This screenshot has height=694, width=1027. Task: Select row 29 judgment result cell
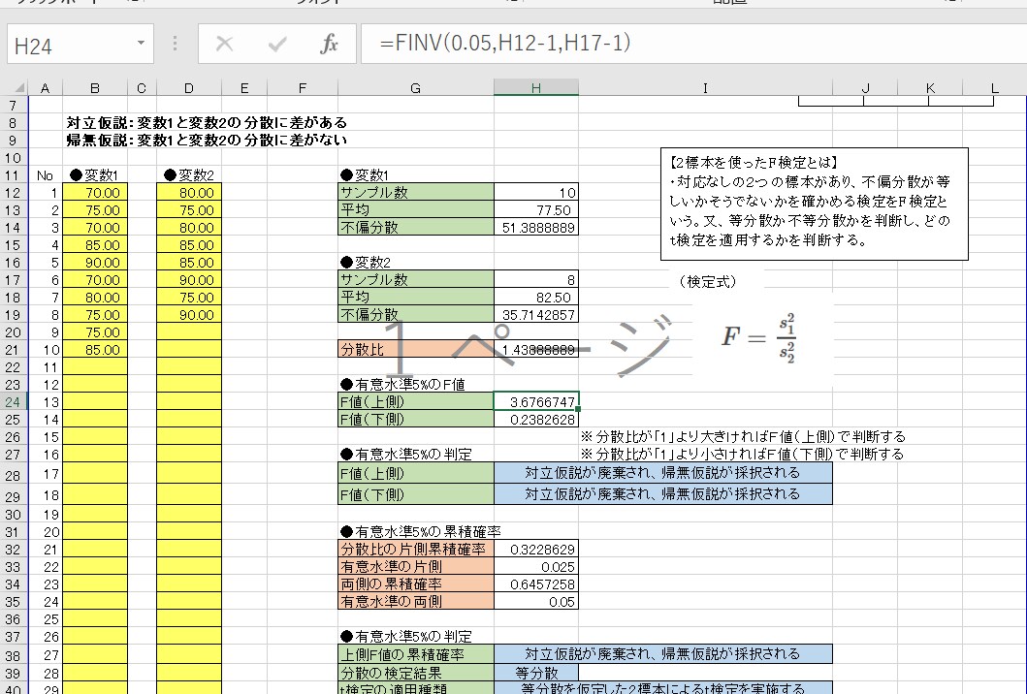(662, 494)
